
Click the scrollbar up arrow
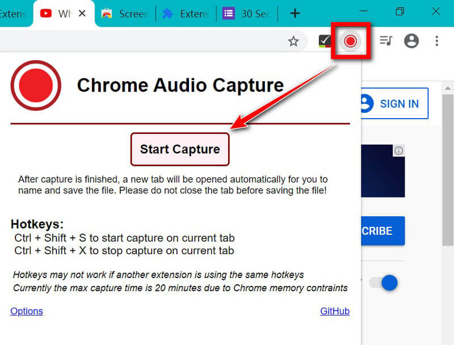click(x=448, y=88)
